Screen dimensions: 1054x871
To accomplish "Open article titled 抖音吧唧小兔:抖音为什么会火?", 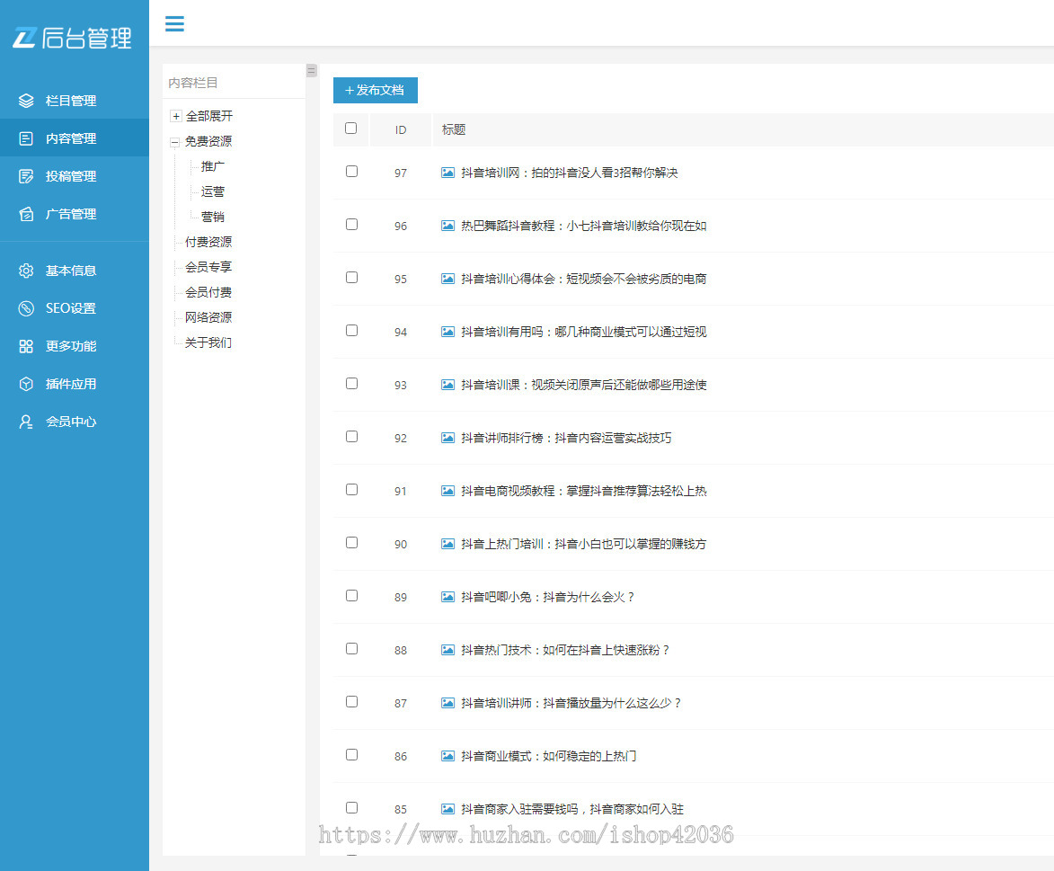I will 547,597.
